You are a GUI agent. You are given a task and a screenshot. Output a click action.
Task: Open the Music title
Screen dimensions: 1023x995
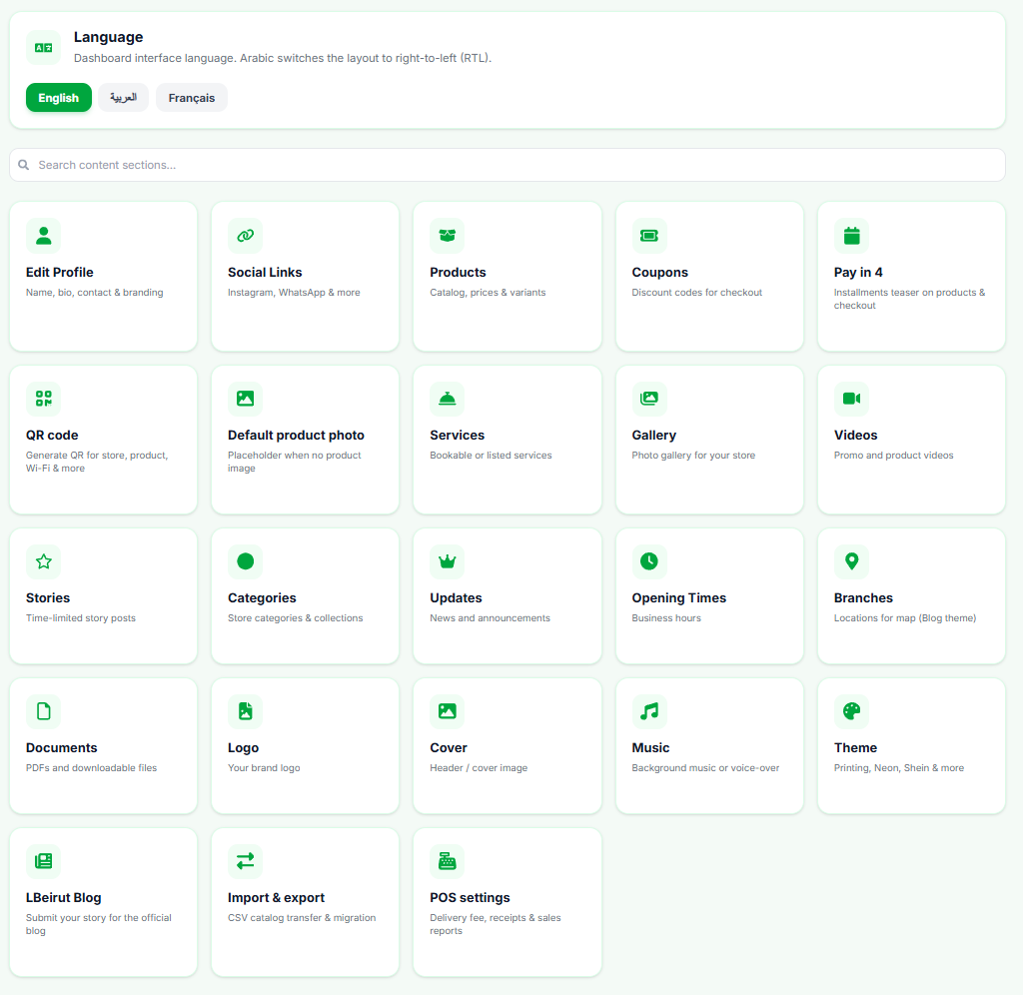(650, 747)
